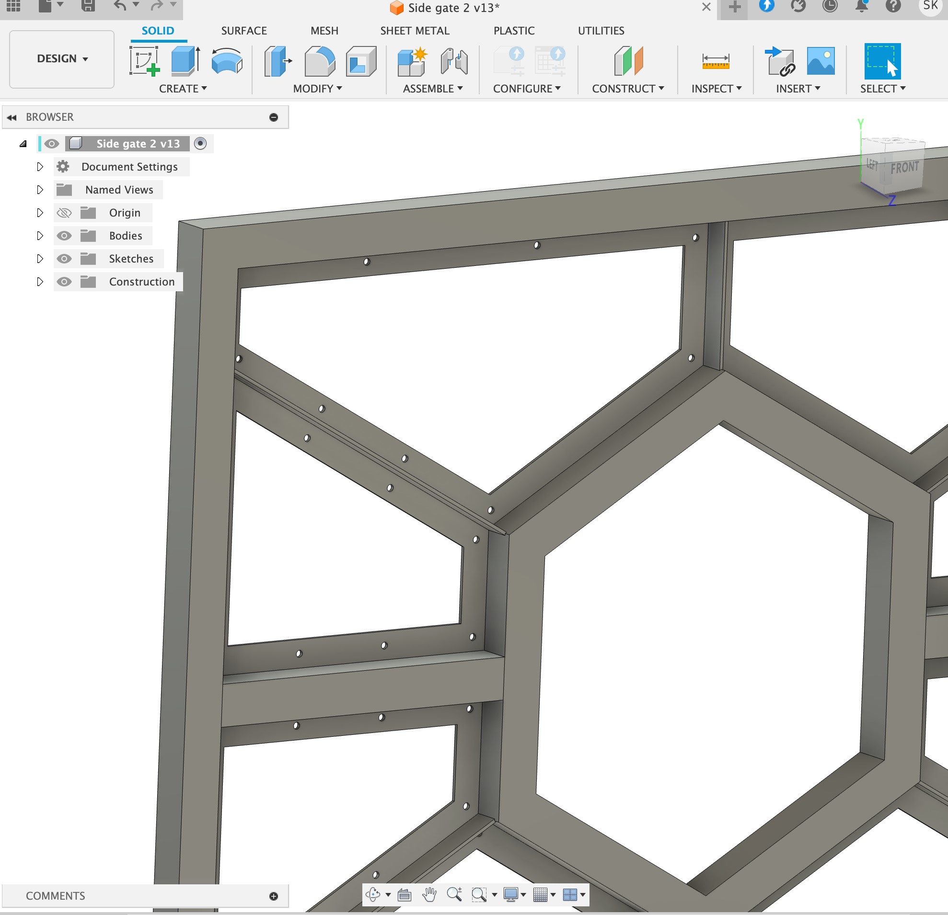Switch to the SURFACE tab

click(x=244, y=31)
